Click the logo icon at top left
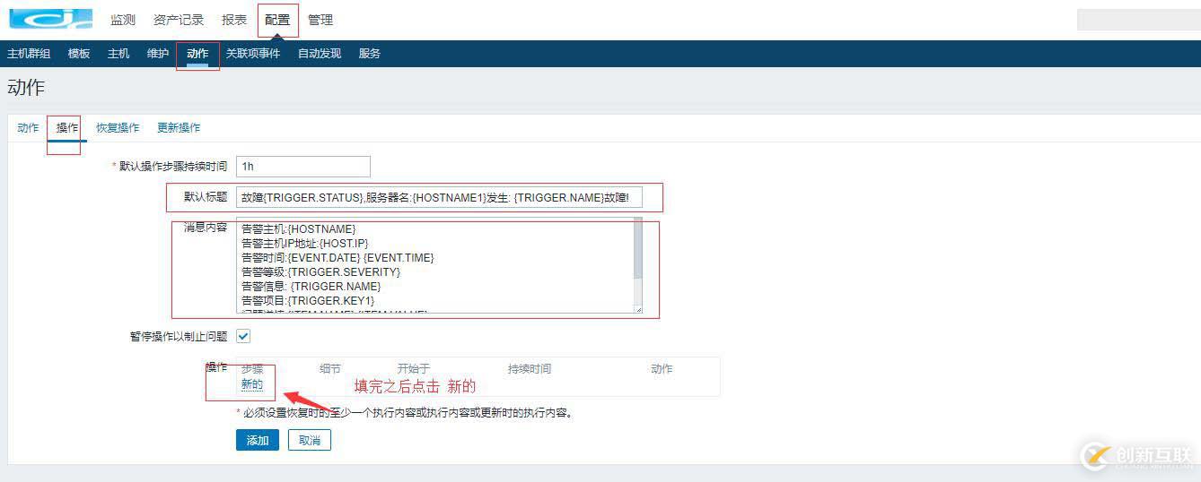The width and height of the screenshot is (1201, 482). pos(50,19)
